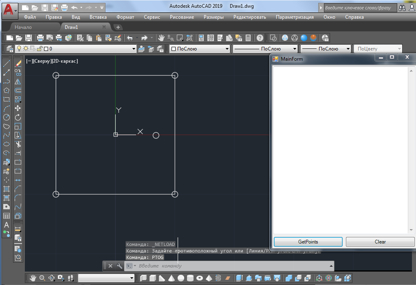Add a new drawing tab with plus
416x285 pixels.
point(118,27)
